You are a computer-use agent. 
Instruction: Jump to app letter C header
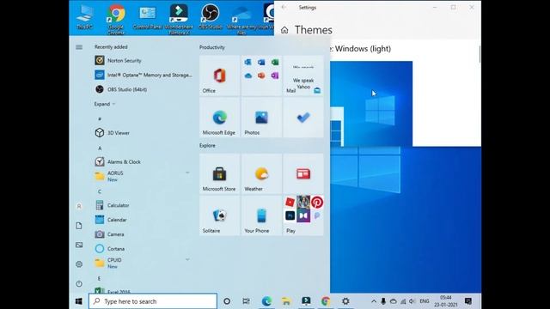100,191
